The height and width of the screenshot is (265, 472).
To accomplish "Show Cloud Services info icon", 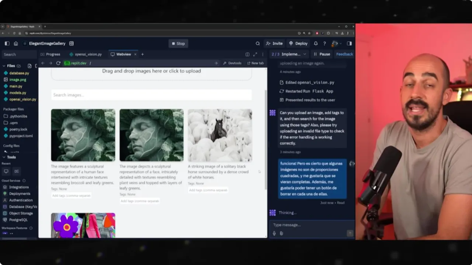I will (x=24, y=181).
